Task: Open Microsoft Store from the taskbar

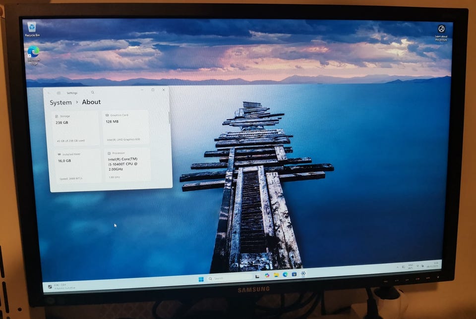Action: coord(294,274)
